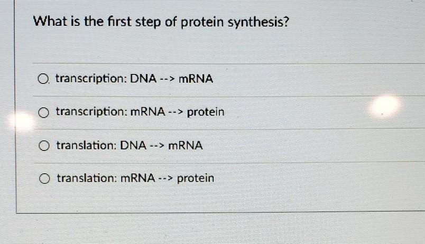
Task: Click the word 'translation' in the fourth option
Action: (87, 178)
